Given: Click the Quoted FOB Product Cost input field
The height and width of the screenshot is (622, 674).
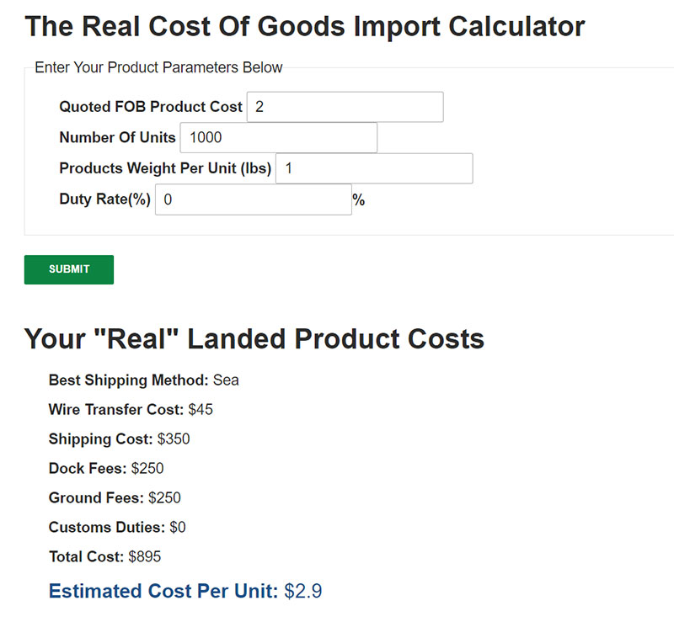Looking at the screenshot, I should 345,107.
